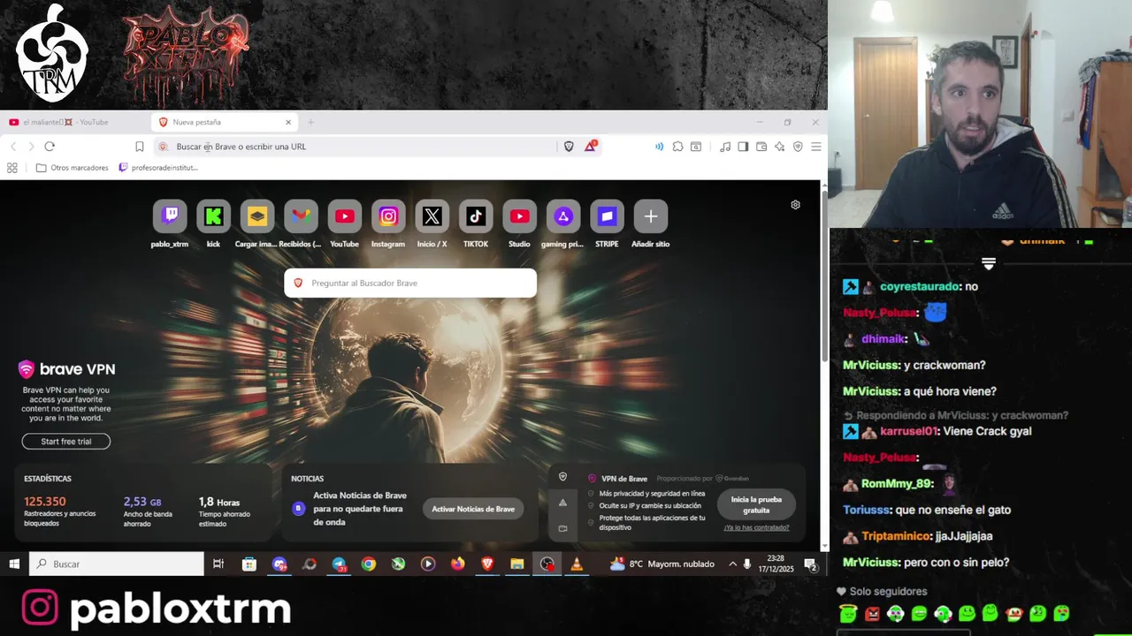Open the Windows Start menu
Screen dimensions: 1132x636
click(14, 564)
